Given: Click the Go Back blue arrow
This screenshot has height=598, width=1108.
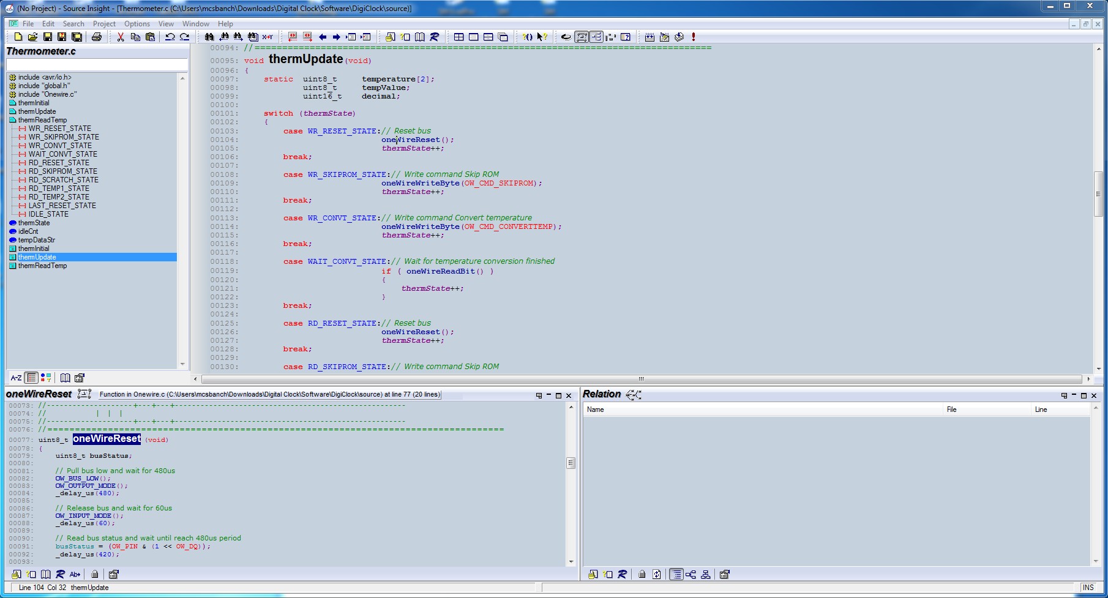Looking at the screenshot, I should click(322, 37).
